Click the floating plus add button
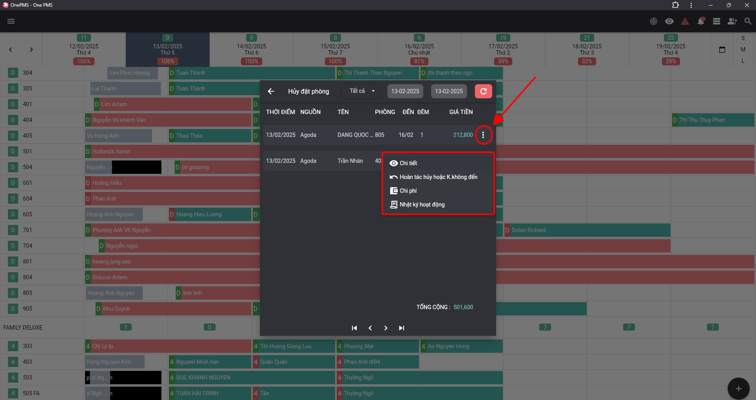Screen dimensions: 756x400 point(739,389)
